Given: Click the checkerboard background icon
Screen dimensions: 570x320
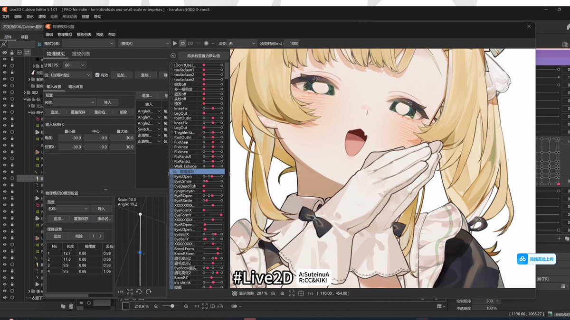Looking at the screenshot, I should pyautogui.click(x=234, y=293).
